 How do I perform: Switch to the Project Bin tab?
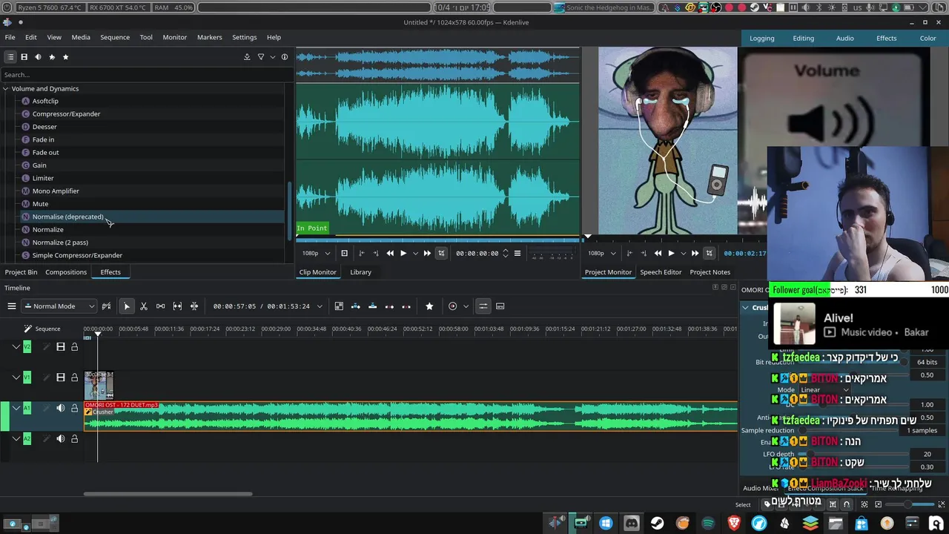[x=21, y=272]
